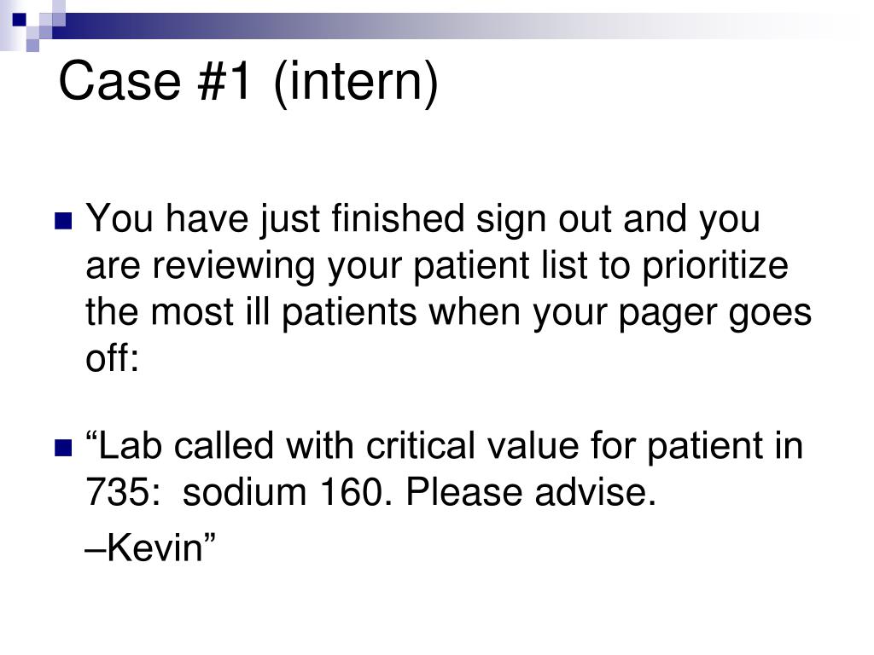Click the dark blue square in top-left decoration
This screenshot has height=655, width=874.
pos(20,20)
